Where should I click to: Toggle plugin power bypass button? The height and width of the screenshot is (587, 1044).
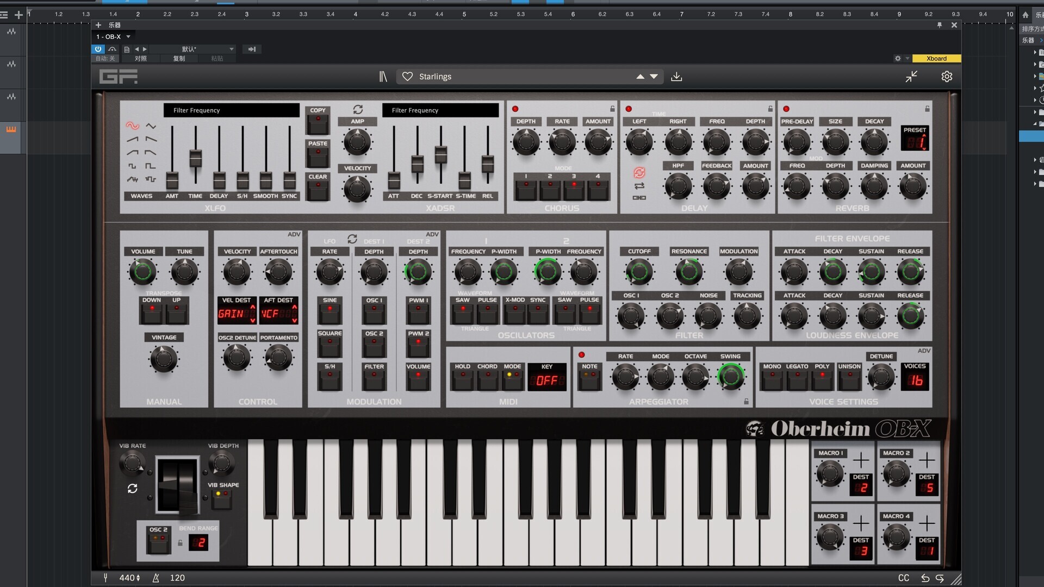pyautogui.click(x=98, y=49)
